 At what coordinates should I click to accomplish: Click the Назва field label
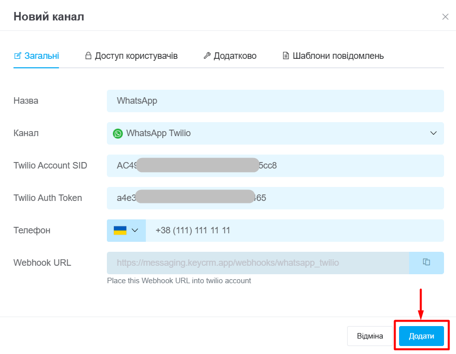pyautogui.click(x=26, y=101)
